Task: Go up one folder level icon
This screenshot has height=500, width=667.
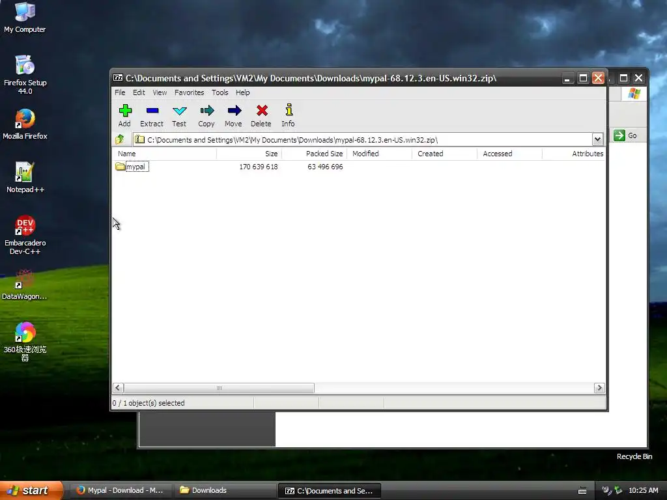Action: 120,139
